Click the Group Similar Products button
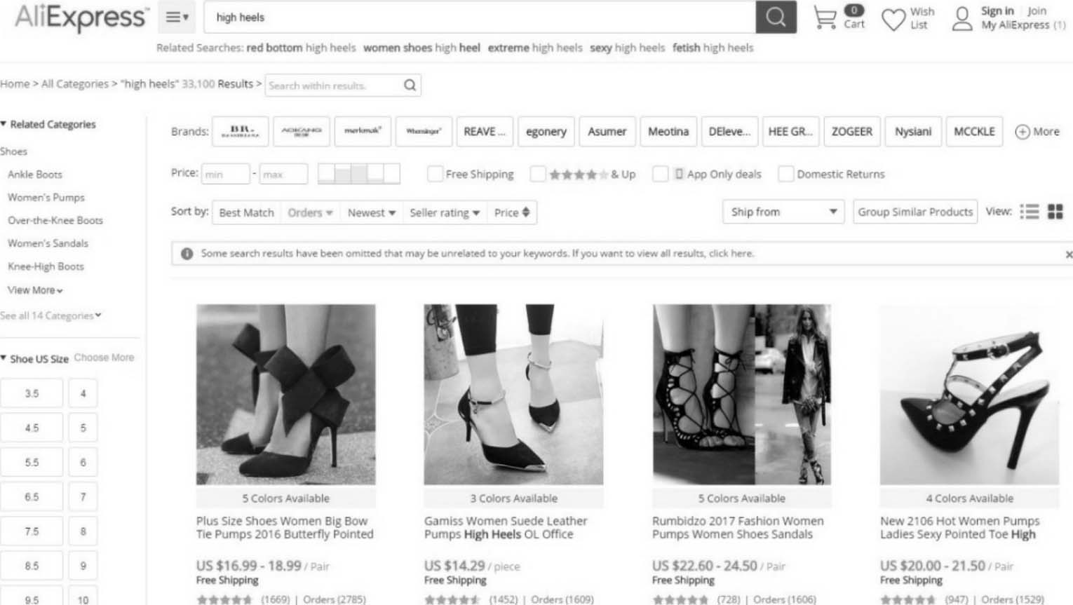 click(915, 212)
